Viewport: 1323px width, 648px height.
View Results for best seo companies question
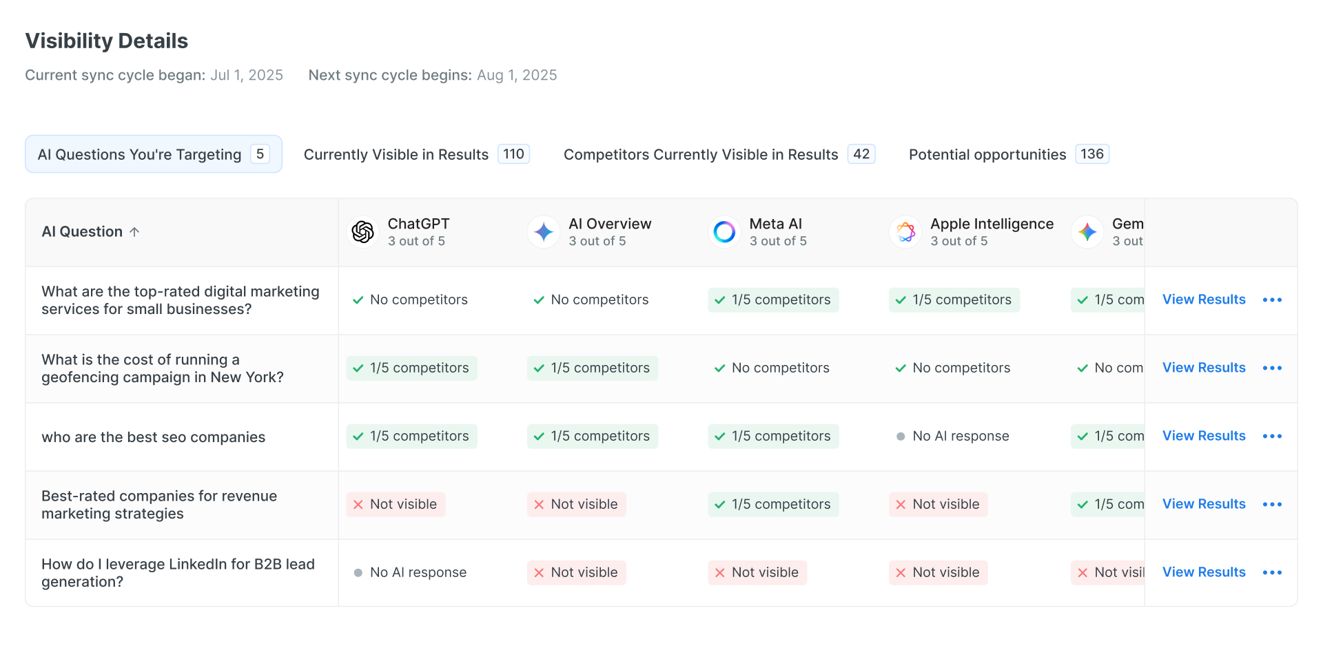click(x=1204, y=435)
